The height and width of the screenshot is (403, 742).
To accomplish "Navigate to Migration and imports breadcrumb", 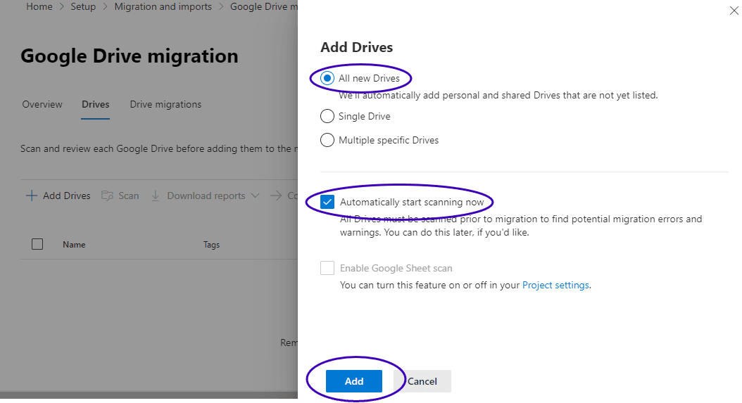I will coord(163,6).
